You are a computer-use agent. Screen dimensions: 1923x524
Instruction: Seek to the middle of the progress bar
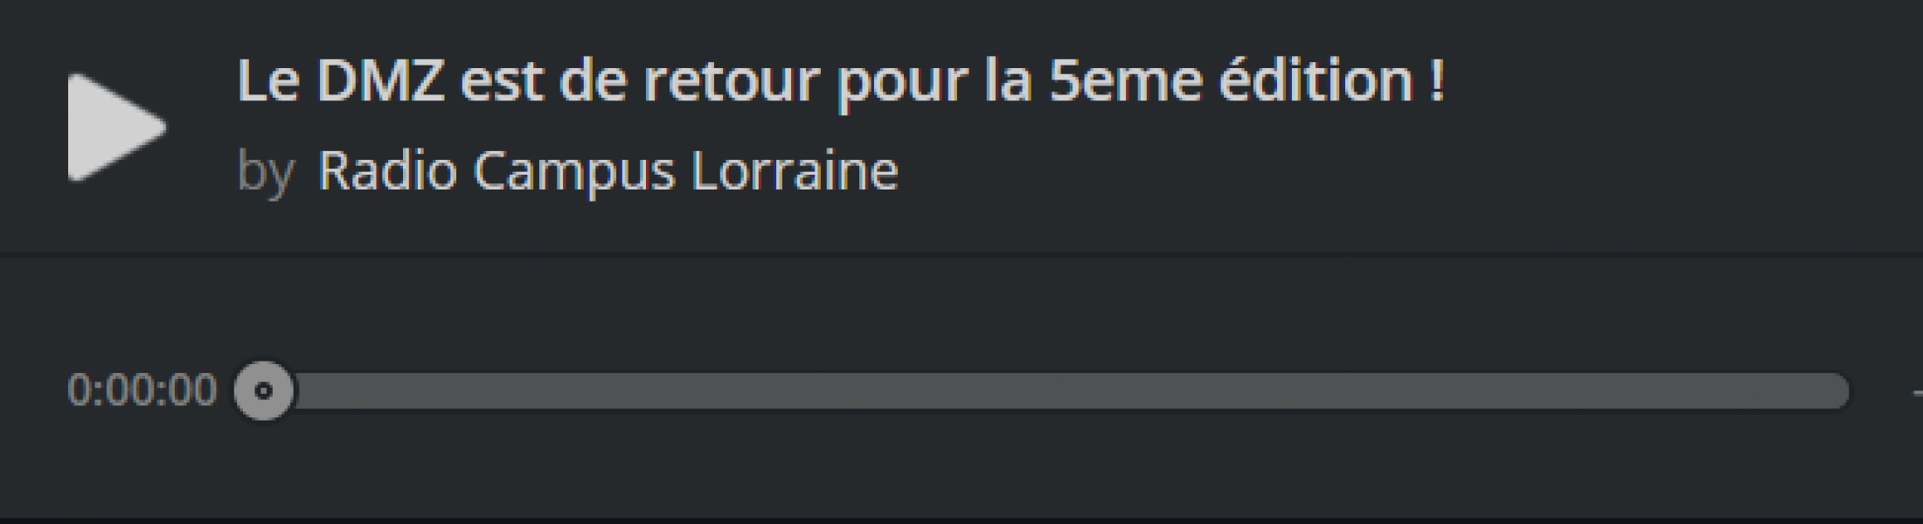pos(1056,390)
